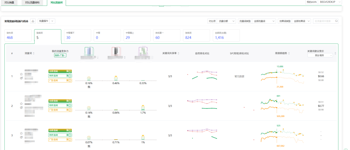The width and height of the screenshot is (350, 150).
Task: Select the 垫底词 5 category card
Action: (47, 36)
